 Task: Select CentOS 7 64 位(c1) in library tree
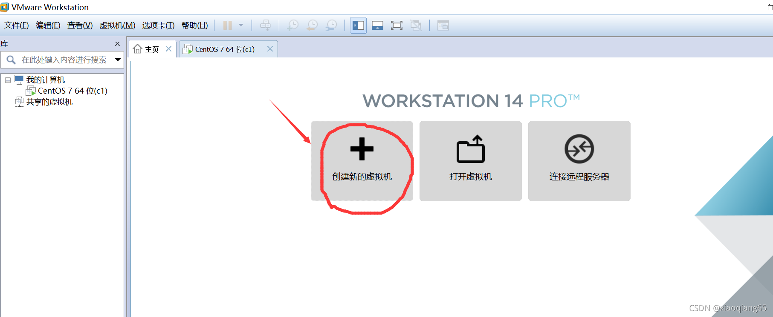coord(72,91)
